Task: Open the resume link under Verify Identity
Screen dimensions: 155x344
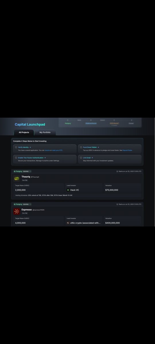Action: [47, 150]
